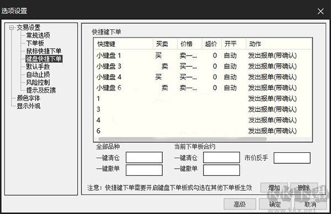Focus 全部品种 一键撤单 input field

click(x=144, y=170)
